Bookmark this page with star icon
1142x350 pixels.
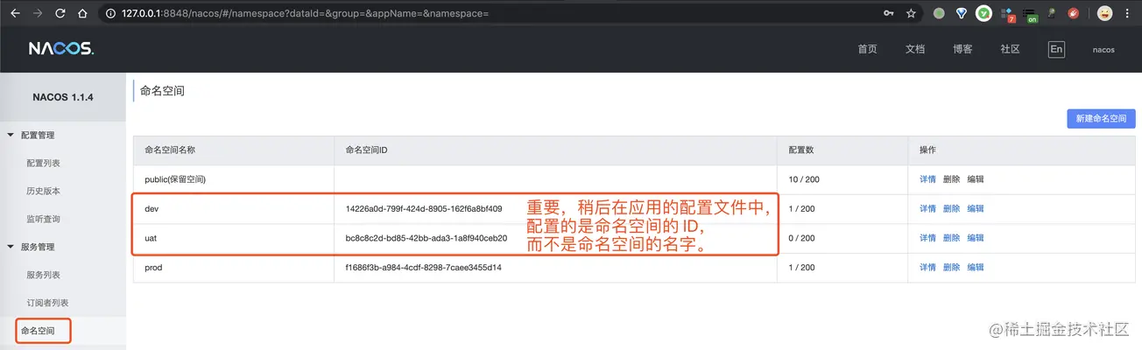pyautogui.click(x=911, y=14)
